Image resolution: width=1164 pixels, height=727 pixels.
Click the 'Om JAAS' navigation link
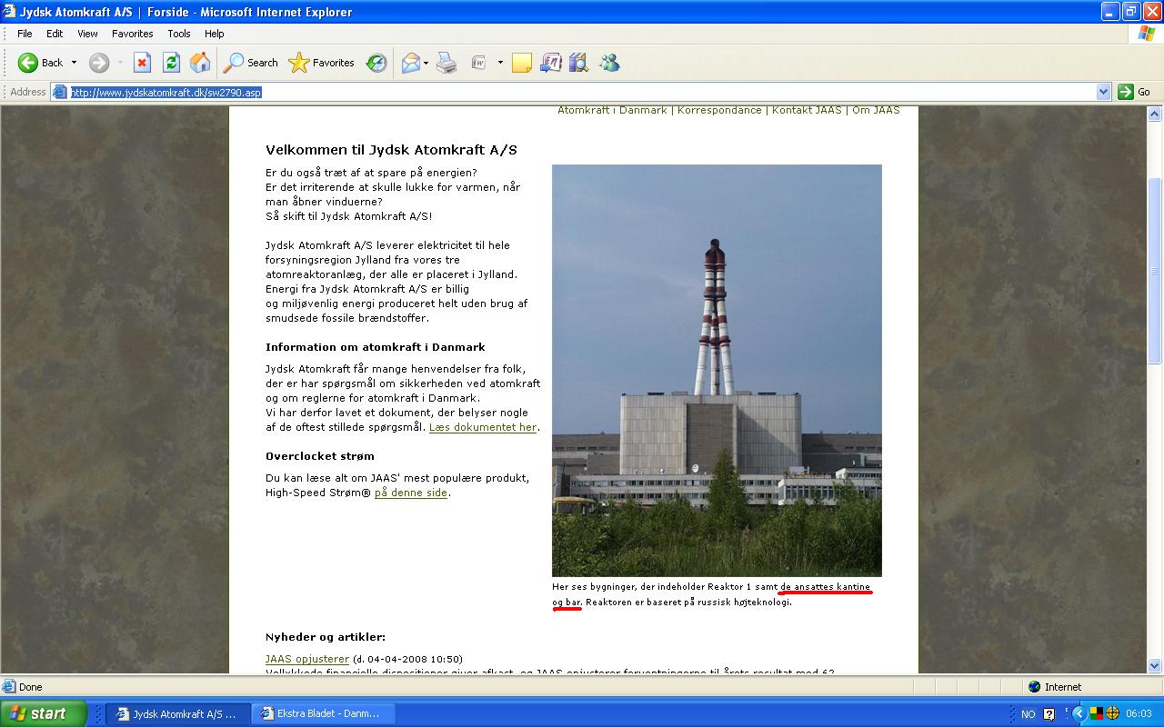(x=876, y=110)
